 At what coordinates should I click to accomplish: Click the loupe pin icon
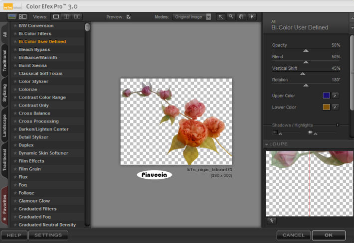tap(272, 220)
